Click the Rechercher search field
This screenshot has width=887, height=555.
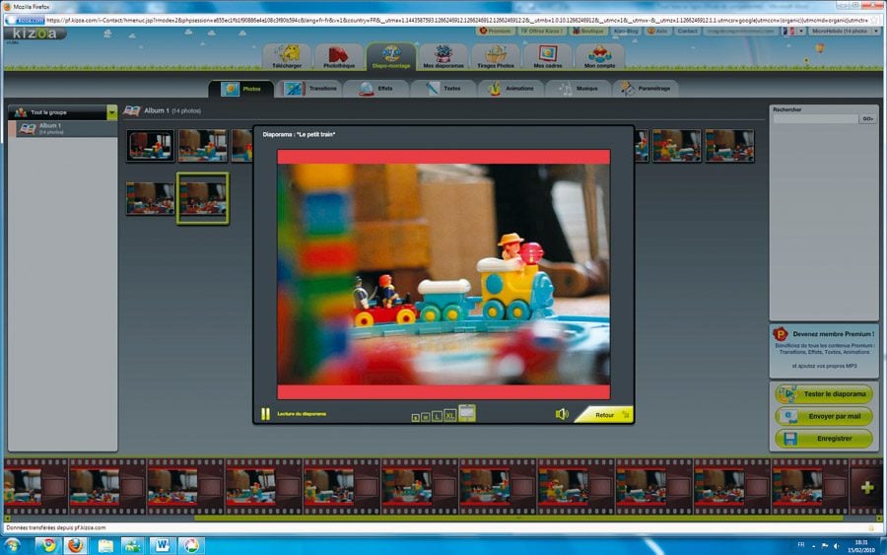point(815,119)
